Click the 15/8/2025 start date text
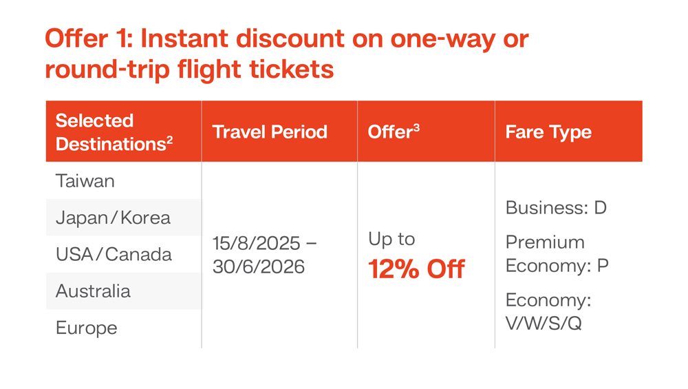 [x=257, y=243]
